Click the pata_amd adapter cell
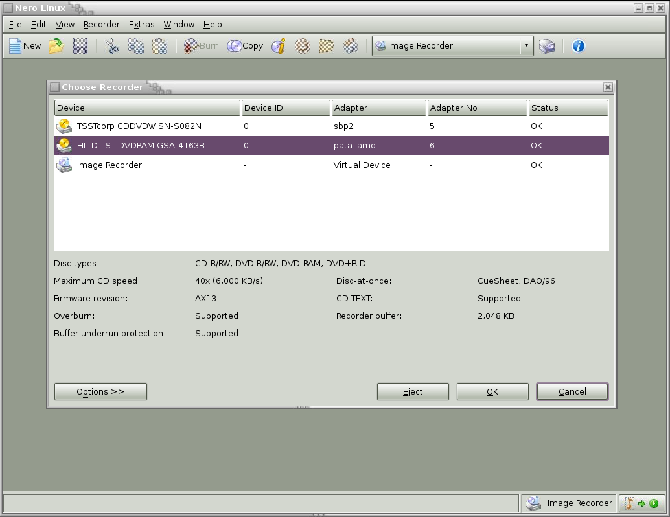The height and width of the screenshot is (517, 670). pyautogui.click(x=354, y=145)
